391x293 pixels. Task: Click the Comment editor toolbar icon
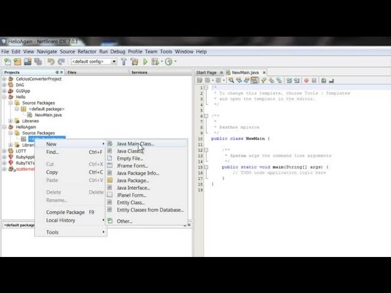324,81
